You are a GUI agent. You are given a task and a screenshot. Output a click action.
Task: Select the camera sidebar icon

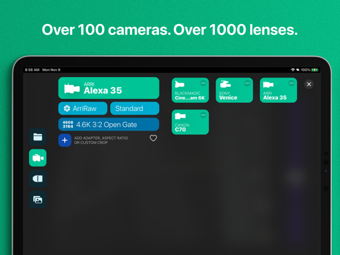pos(38,158)
